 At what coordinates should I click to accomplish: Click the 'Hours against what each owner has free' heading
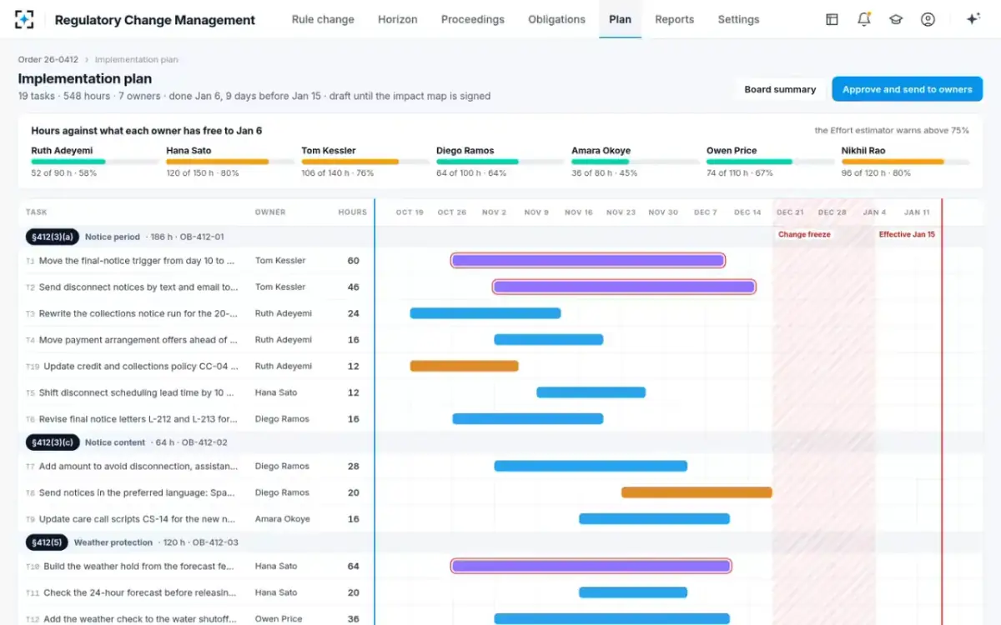[x=147, y=131]
